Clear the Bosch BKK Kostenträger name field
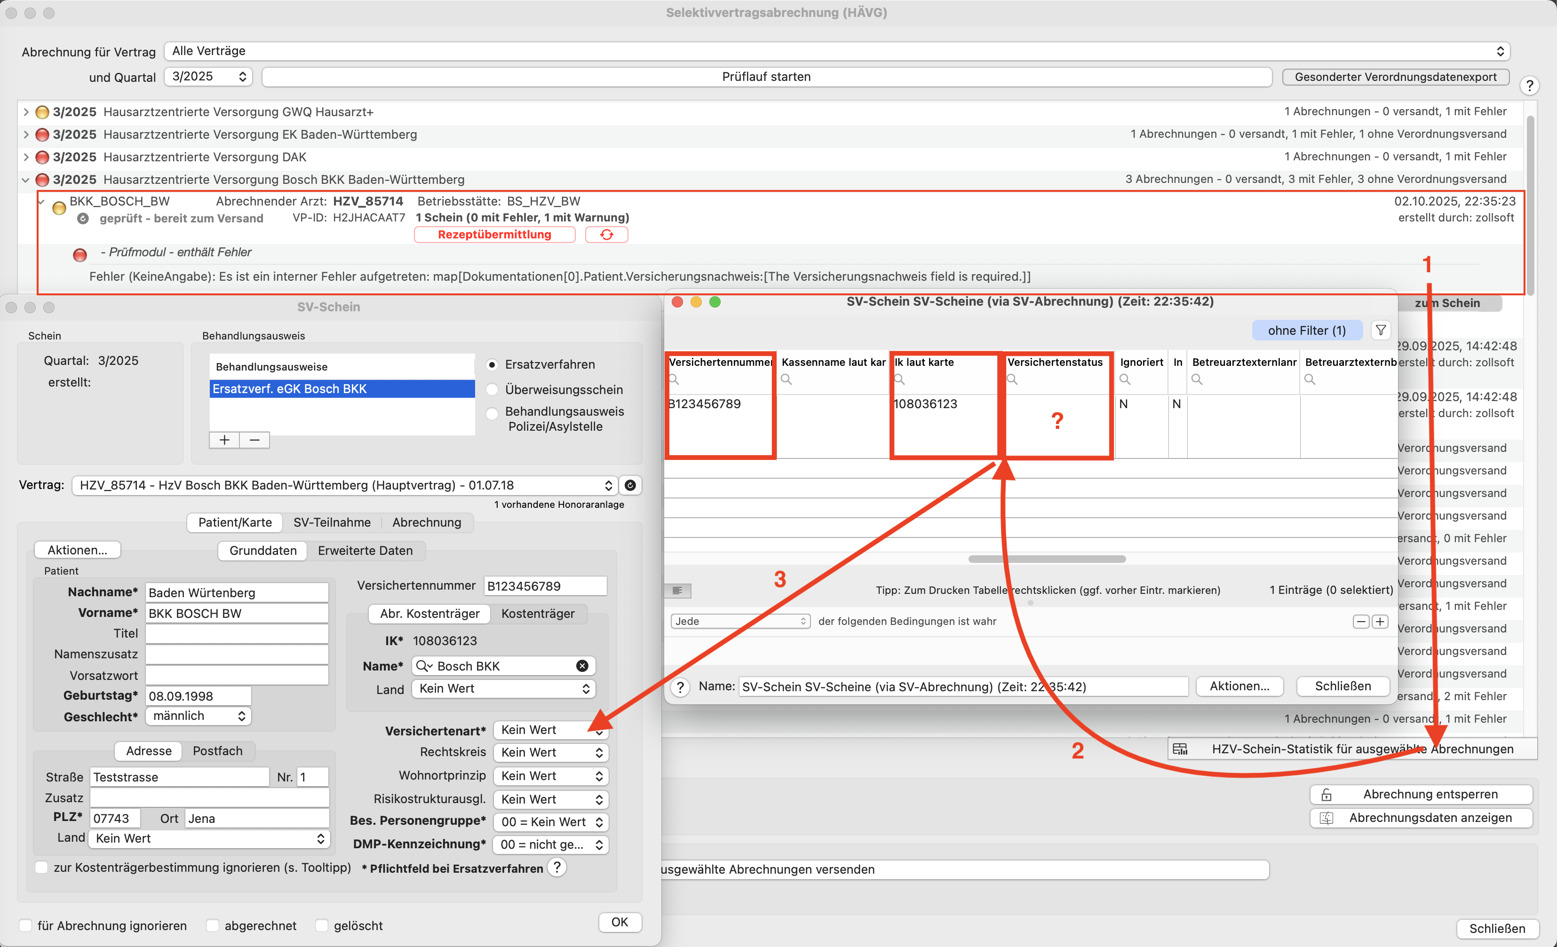Screen dimensions: 1557x947 [582, 666]
